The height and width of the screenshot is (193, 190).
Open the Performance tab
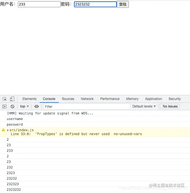tap(110, 99)
